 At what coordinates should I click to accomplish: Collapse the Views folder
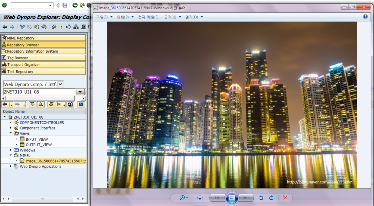[11, 133]
